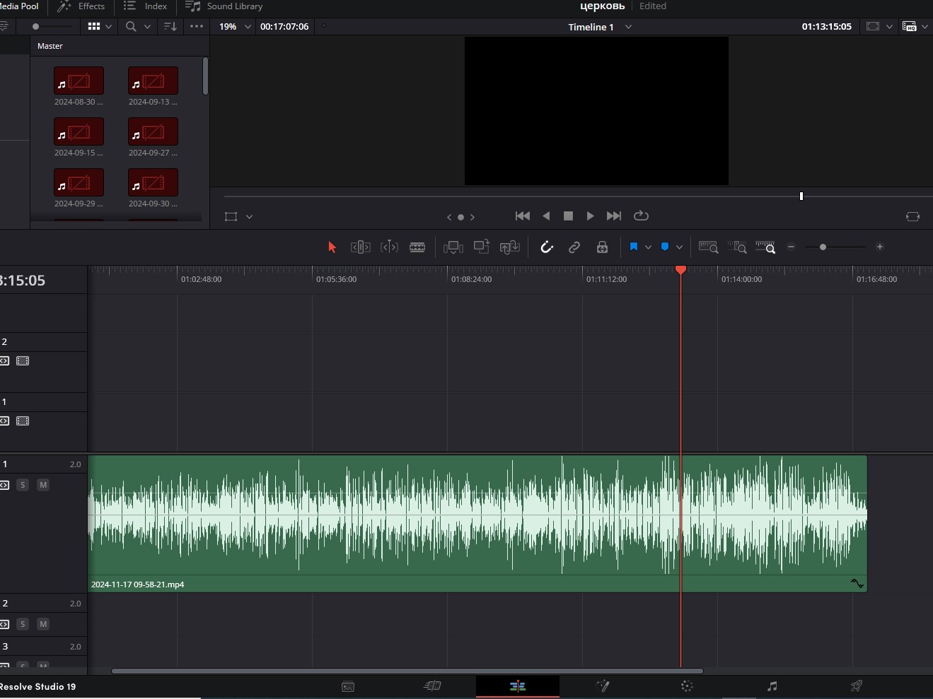Viewport: 933px width, 699px height.
Task: Open the marker color dropdown arrow
Action: 679,247
